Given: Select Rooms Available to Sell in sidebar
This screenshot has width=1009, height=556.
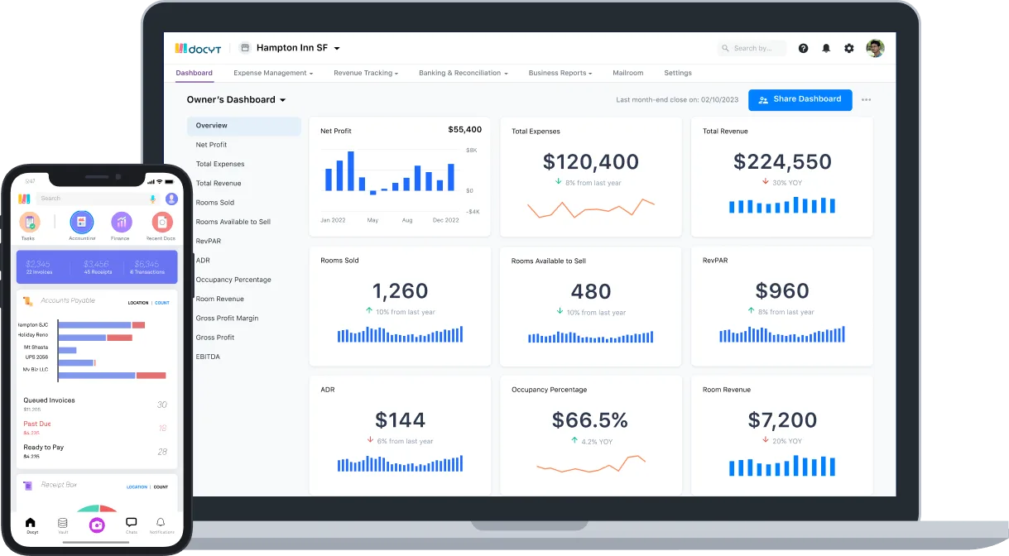Looking at the screenshot, I should point(233,222).
